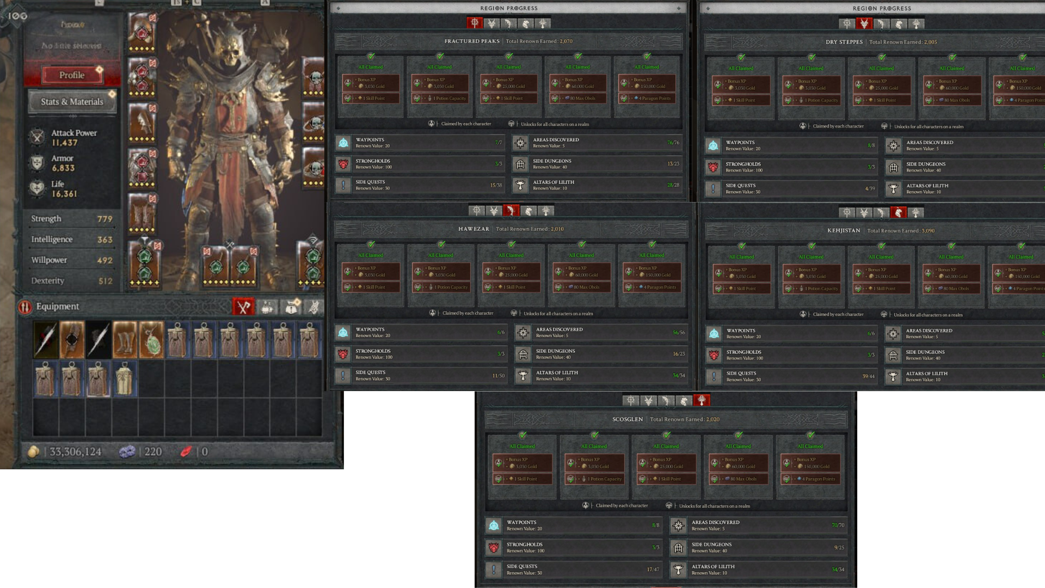Click the gold coin currency icon

[34, 451]
